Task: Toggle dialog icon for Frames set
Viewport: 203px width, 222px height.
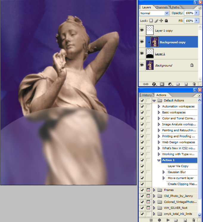Action: click(148, 190)
